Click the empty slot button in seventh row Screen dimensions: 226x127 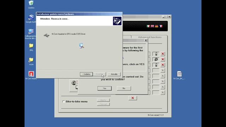click(156, 87)
